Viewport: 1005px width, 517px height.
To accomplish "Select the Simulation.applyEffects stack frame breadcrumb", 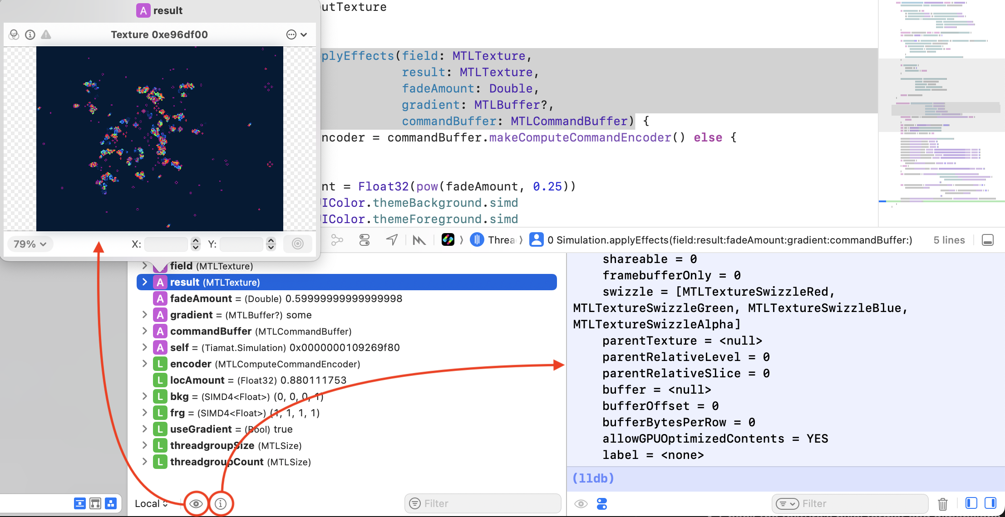I will 726,240.
